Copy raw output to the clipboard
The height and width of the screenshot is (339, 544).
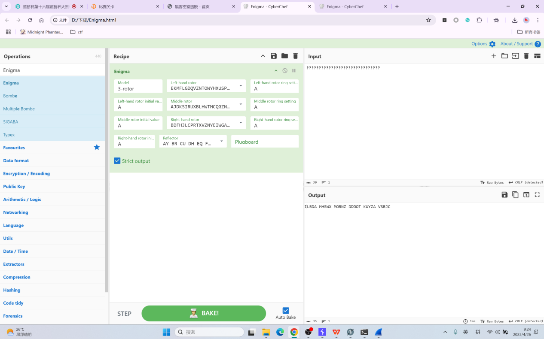pyautogui.click(x=515, y=195)
